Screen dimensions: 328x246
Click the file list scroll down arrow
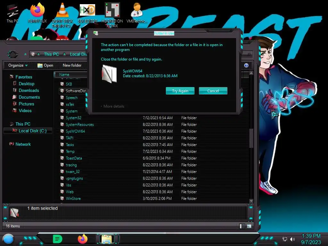tap(251, 201)
